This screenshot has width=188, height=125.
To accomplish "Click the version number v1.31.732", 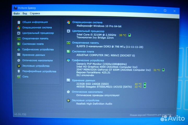I will coord(20,114).
